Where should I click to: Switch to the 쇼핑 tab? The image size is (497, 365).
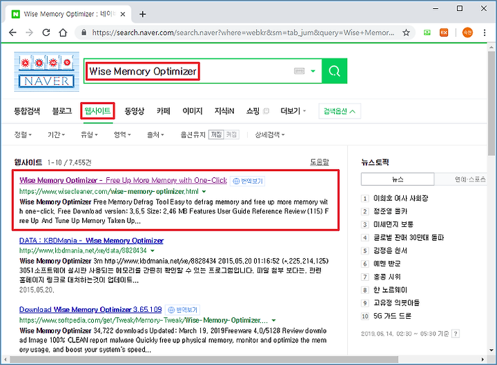(x=253, y=111)
